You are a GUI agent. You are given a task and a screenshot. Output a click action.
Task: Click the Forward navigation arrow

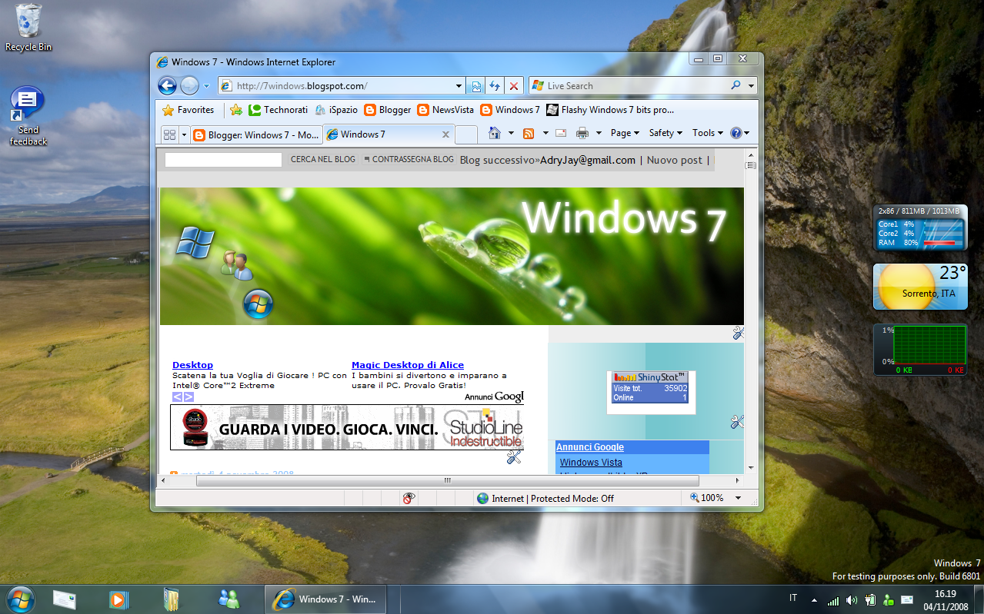(x=189, y=85)
